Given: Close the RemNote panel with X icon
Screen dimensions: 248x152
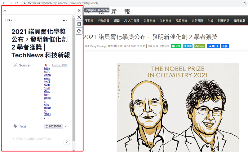Looking at the screenshot, I should click(x=79, y=17).
